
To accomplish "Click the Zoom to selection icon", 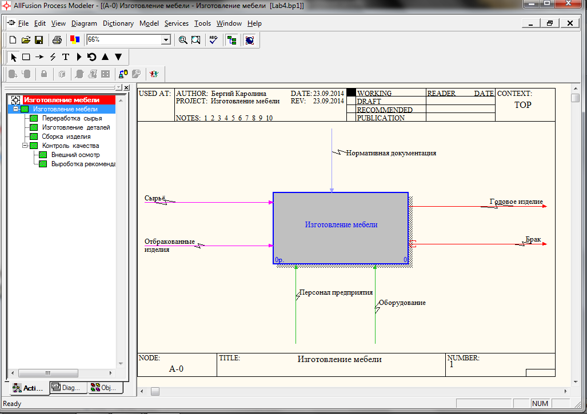I will (196, 39).
